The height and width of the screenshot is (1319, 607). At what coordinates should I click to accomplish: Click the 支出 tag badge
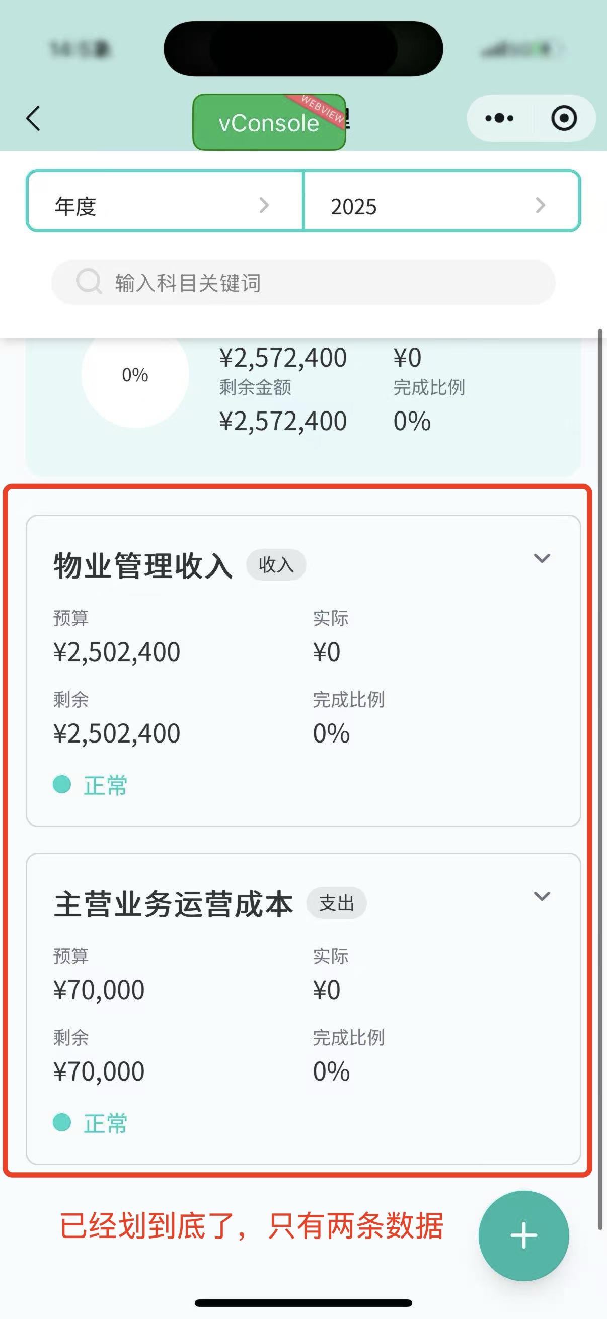(337, 902)
